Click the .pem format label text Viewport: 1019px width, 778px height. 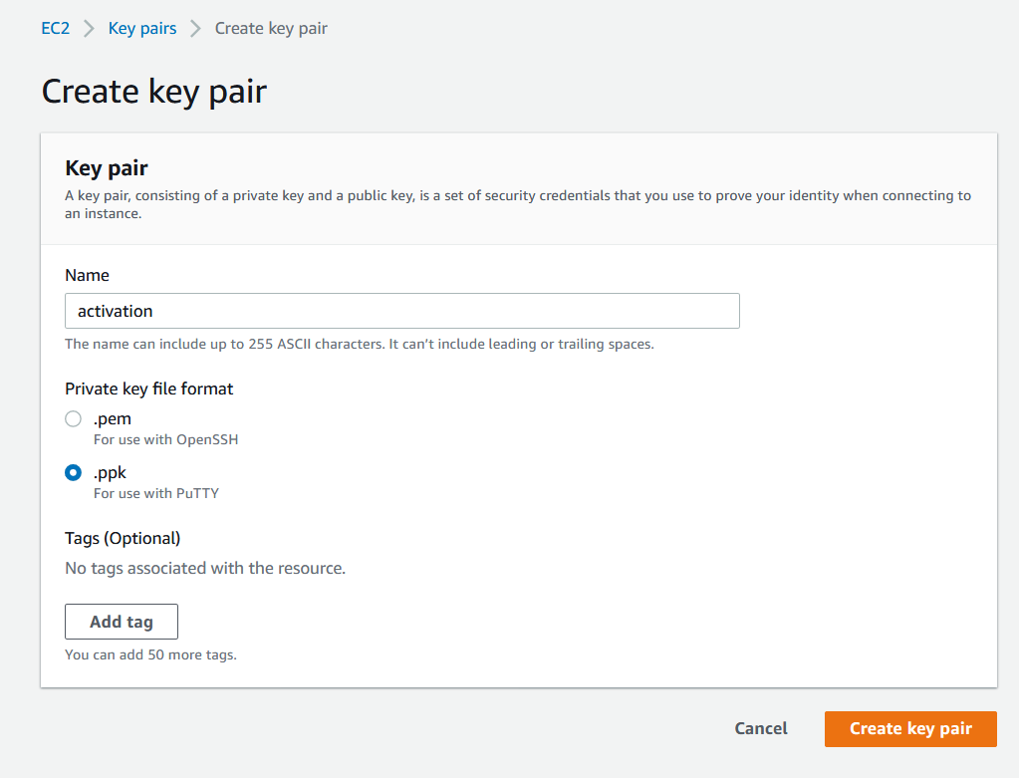113,418
